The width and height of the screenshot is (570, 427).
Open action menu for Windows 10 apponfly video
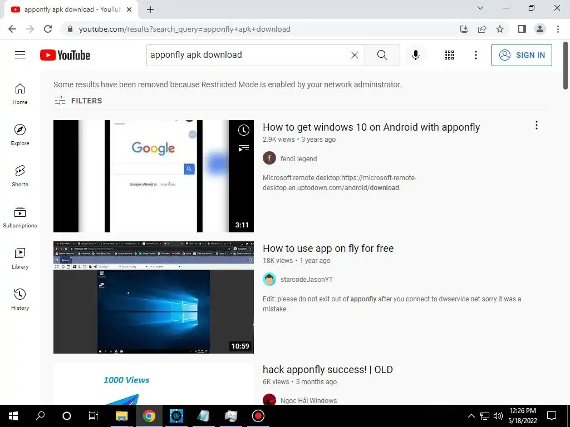pos(536,125)
